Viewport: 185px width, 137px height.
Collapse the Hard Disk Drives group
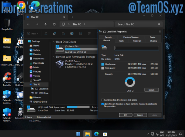(x=54, y=42)
